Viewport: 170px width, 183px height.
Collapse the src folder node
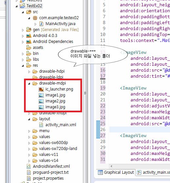point(23,12)
